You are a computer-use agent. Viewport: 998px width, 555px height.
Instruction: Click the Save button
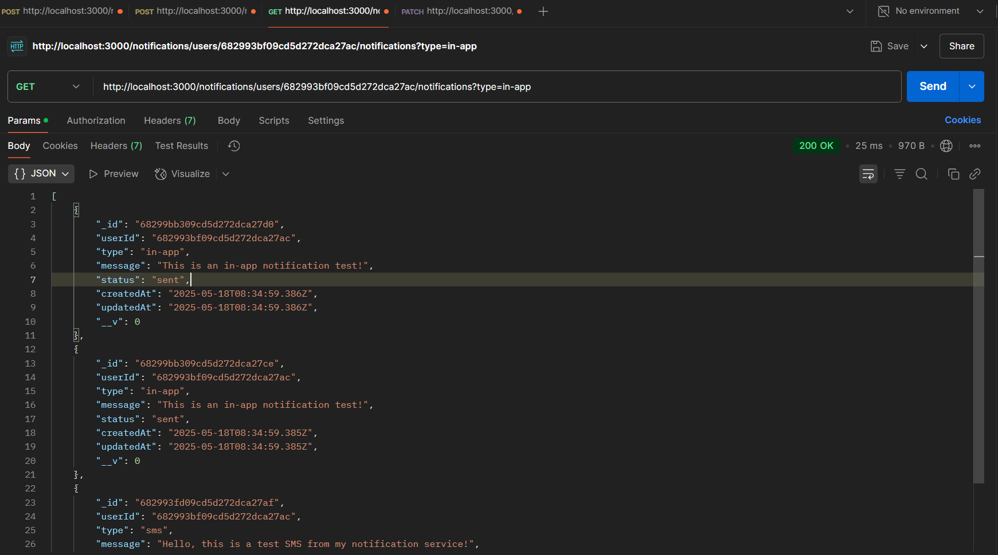[890, 46]
